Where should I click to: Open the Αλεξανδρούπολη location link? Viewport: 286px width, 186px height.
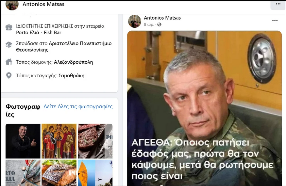73,62
